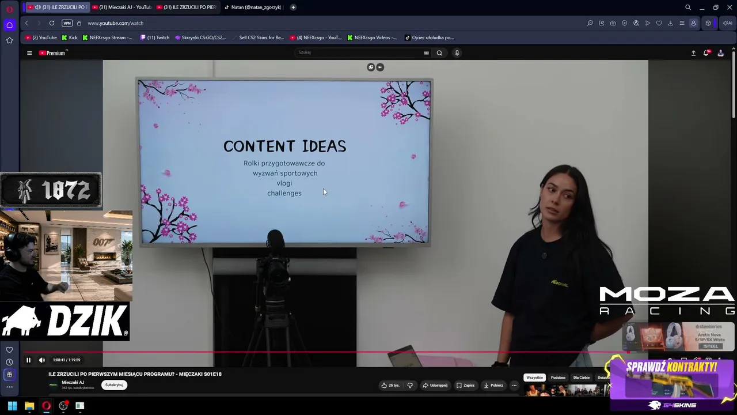Image resolution: width=737 pixels, height=415 pixels.
Task: Toggle the VPN badge in address bar
Action: click(67, 23)
